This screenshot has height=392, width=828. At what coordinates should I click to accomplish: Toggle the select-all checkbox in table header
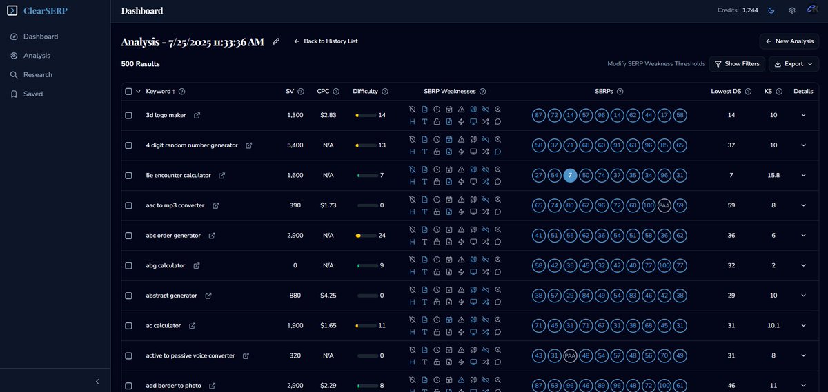[x=128, y=91]
